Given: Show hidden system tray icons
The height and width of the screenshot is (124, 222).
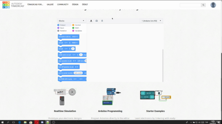Looking at the screenshot, I should [191, 122].
